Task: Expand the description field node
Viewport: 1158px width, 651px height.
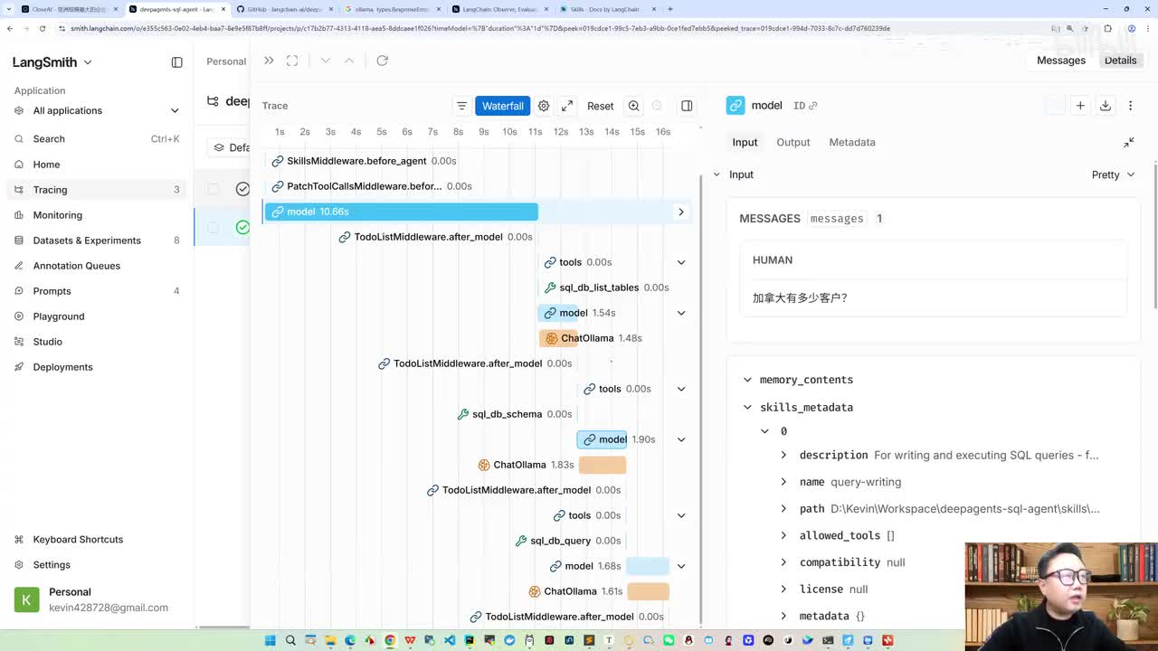Action: pyautogui.click(x=783, y=456)
